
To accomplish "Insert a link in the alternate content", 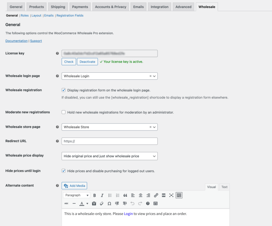I will (156, 195).
